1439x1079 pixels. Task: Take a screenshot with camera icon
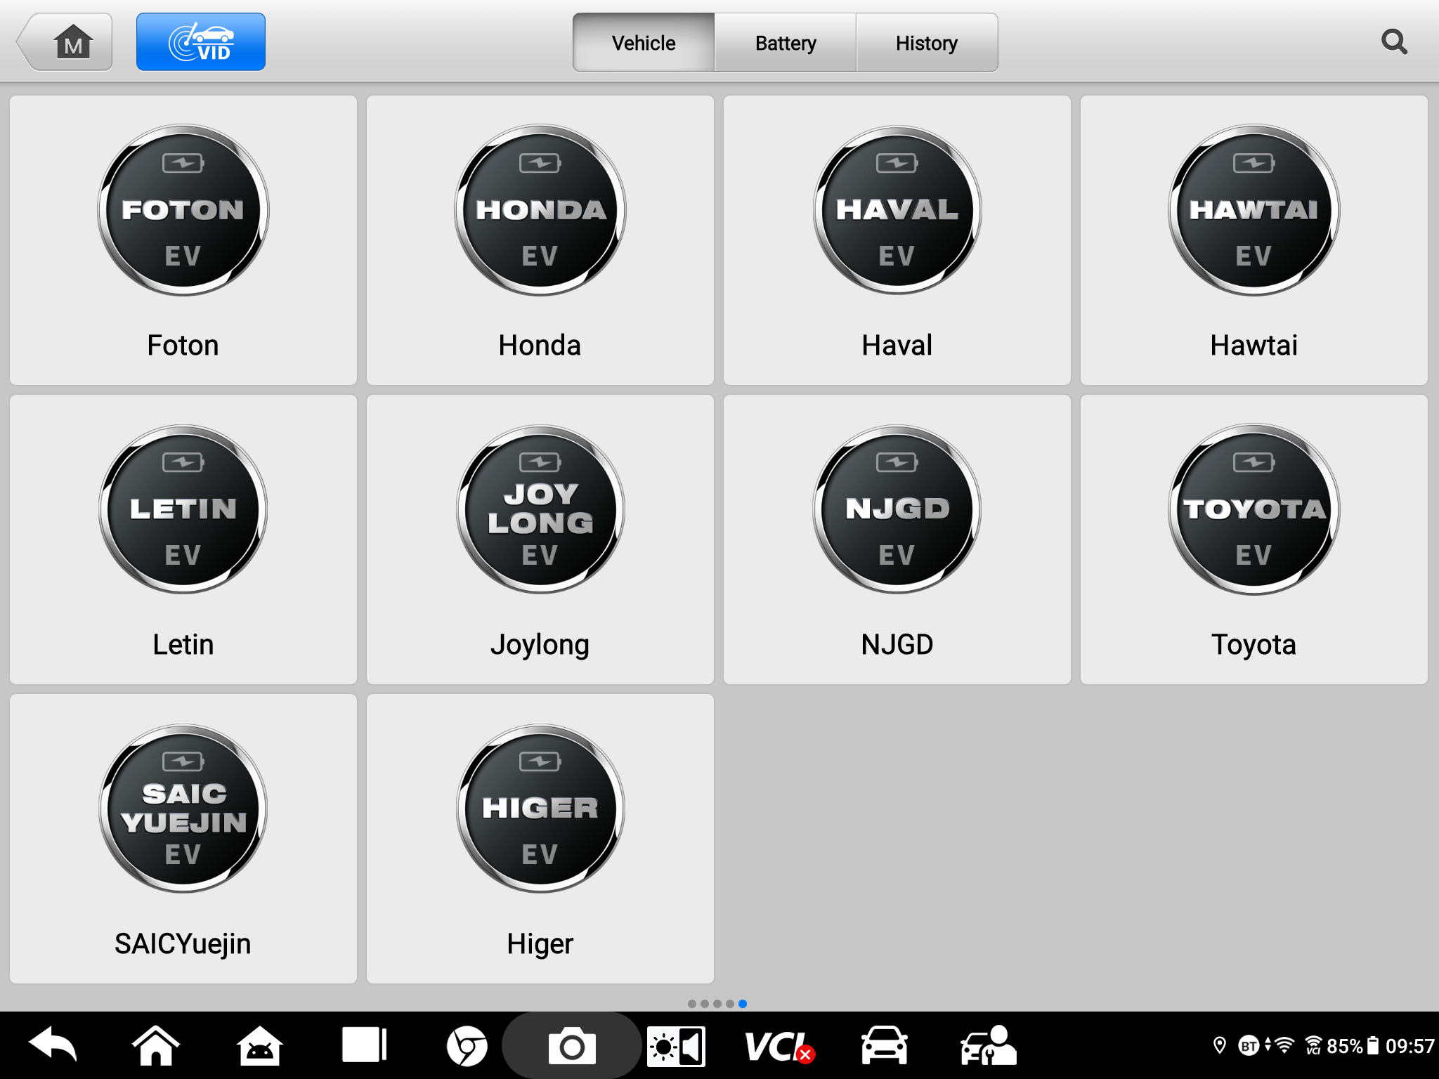(x=572, y=1047)
